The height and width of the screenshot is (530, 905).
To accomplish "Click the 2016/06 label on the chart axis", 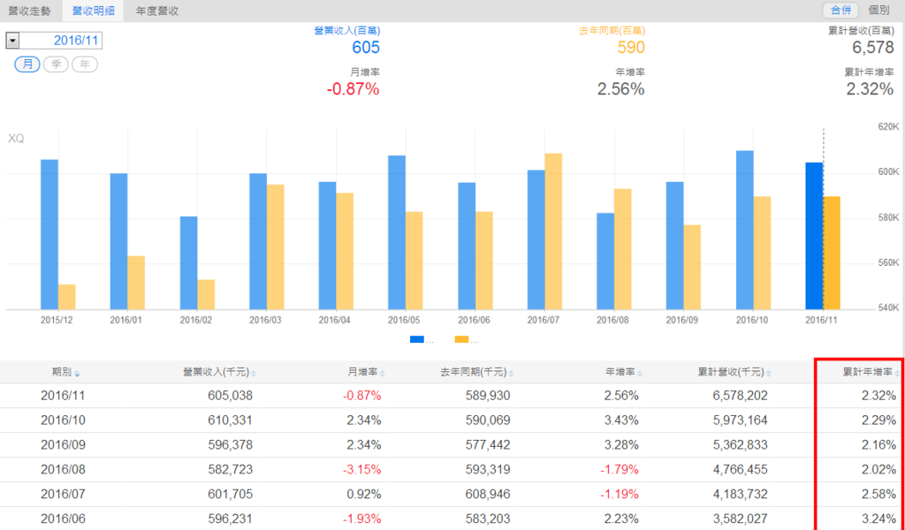I will click(x=474, y=320).
